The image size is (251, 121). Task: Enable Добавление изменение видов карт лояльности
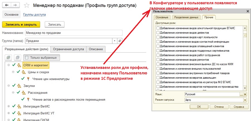coord(158,37)
